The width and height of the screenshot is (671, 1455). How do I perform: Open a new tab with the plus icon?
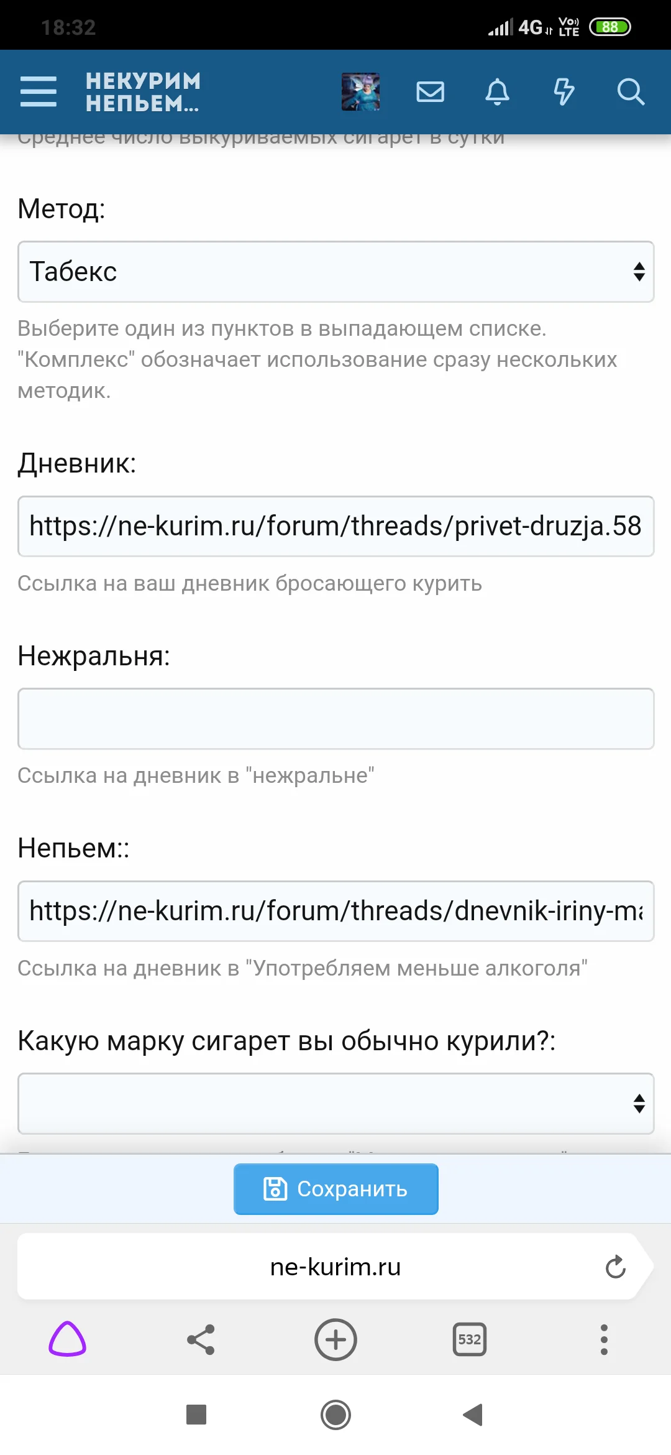pyautogui.click(x=335, y=1340)
